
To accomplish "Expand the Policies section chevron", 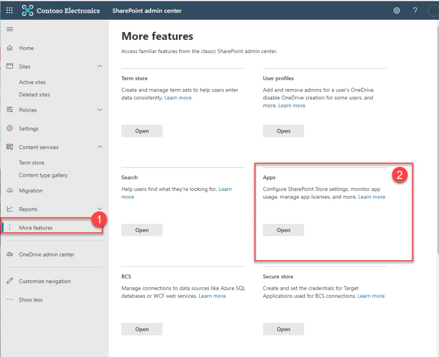I will 99,110.
